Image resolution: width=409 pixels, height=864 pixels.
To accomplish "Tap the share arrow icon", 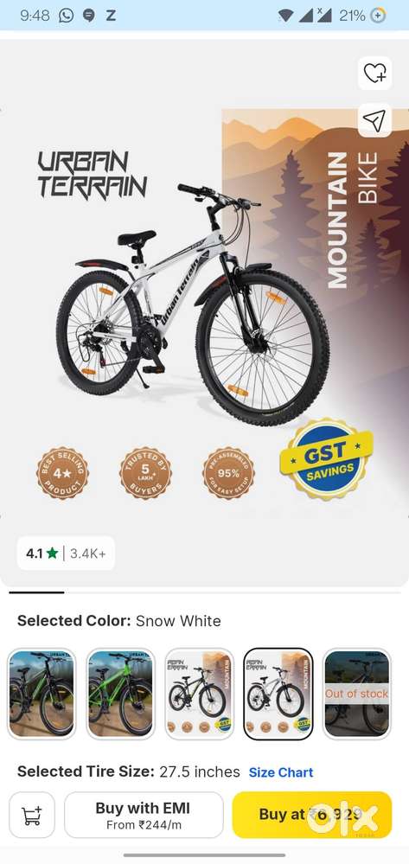I will coord(374,120).
